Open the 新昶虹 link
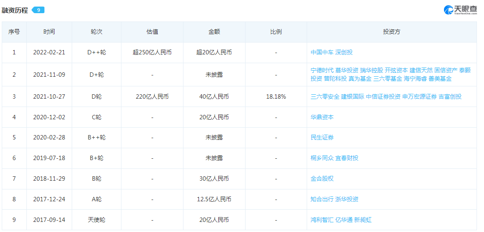484x232 pixels. pos(363,220)
